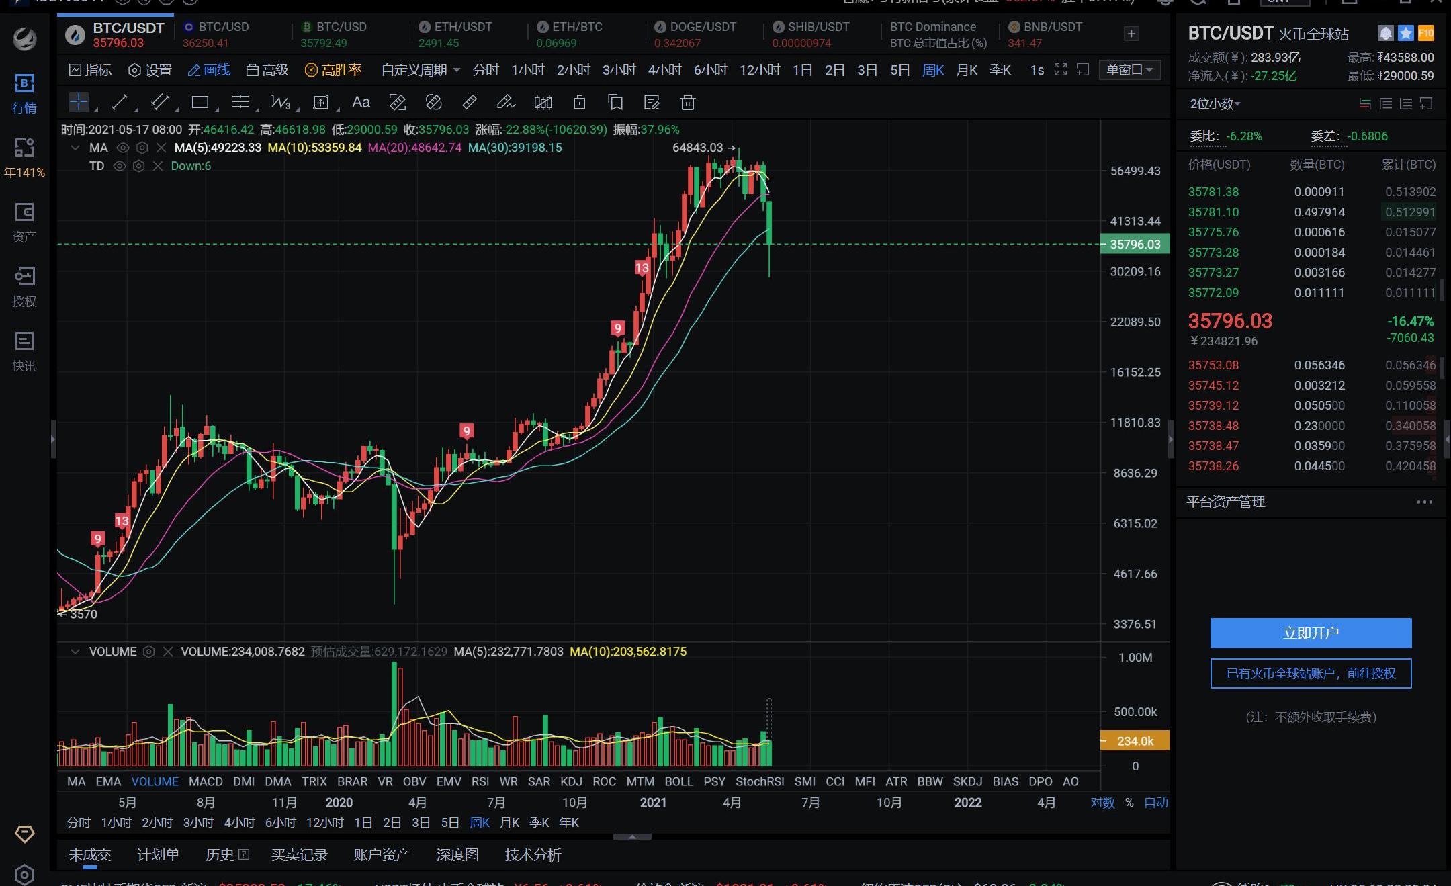Expand the 2位小数 decimal precision dropdown
Viewport: 1451px width, 886px height.
[1215, 103]
